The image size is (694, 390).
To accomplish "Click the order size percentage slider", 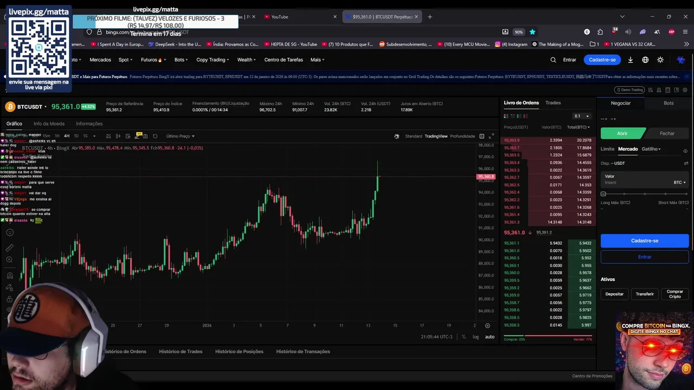I will click(x=645, y=194).
